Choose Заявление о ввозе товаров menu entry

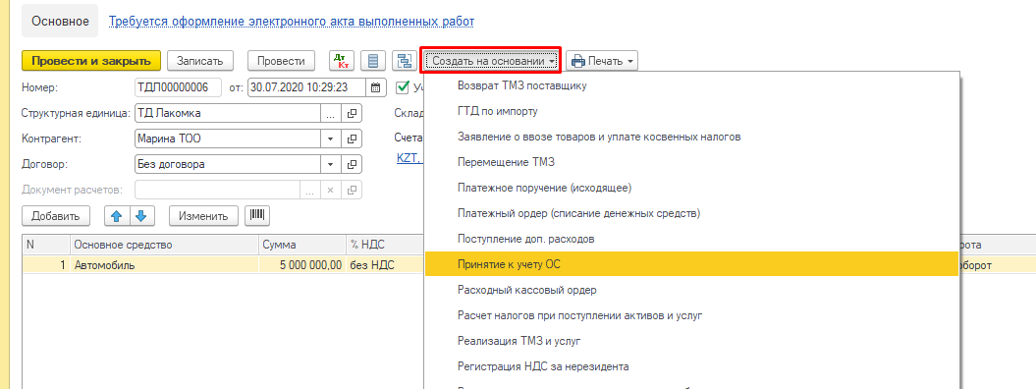691,137
